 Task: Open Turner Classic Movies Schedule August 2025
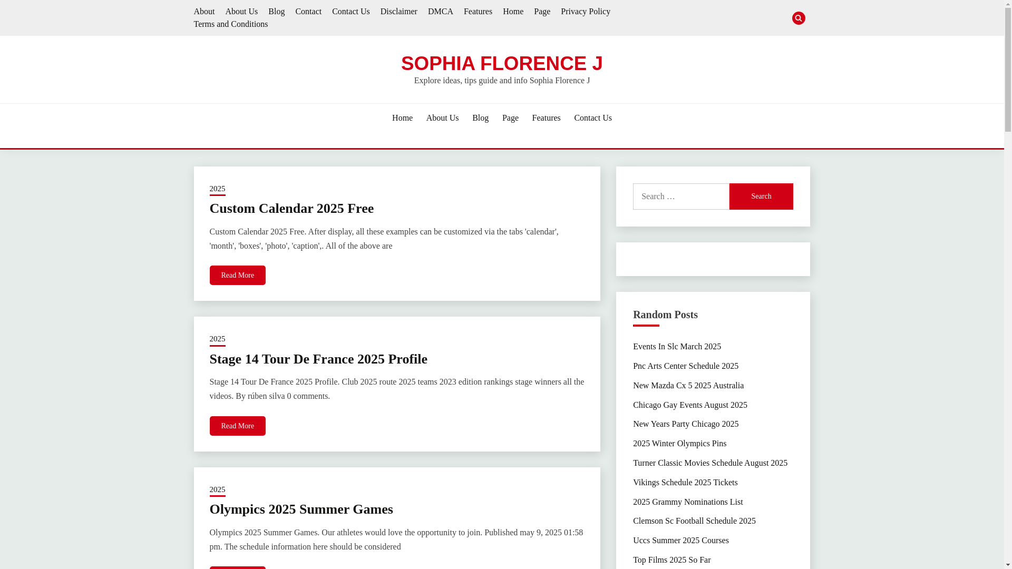point(710,463)
